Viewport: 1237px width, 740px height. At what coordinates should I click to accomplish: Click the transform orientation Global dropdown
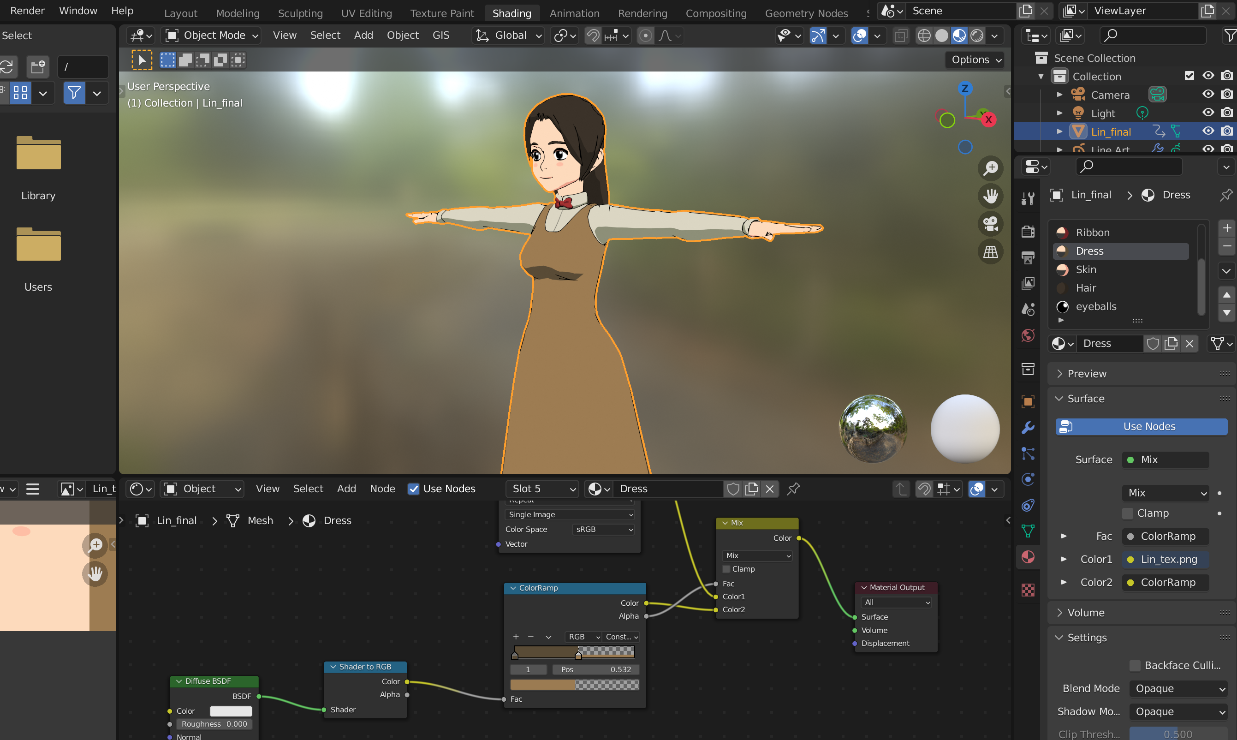coord(509,34)
